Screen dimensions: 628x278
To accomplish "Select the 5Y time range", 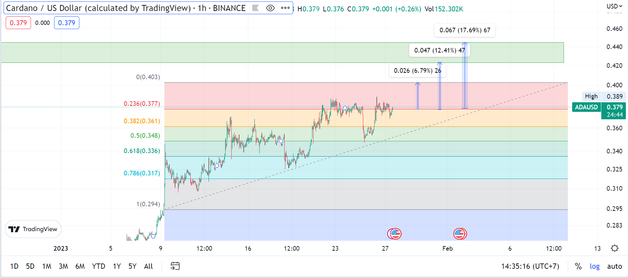I will [x=132, y=266].
